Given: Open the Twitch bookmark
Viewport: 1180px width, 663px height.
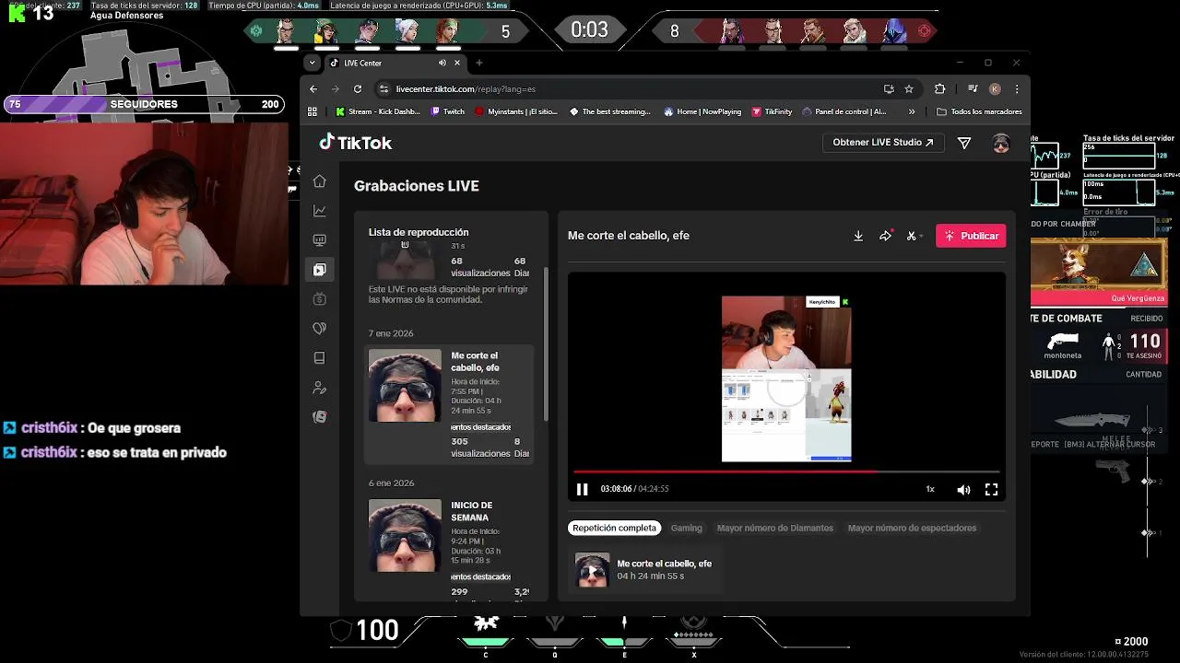Looking at the screenshot, I should click(447, 111).
